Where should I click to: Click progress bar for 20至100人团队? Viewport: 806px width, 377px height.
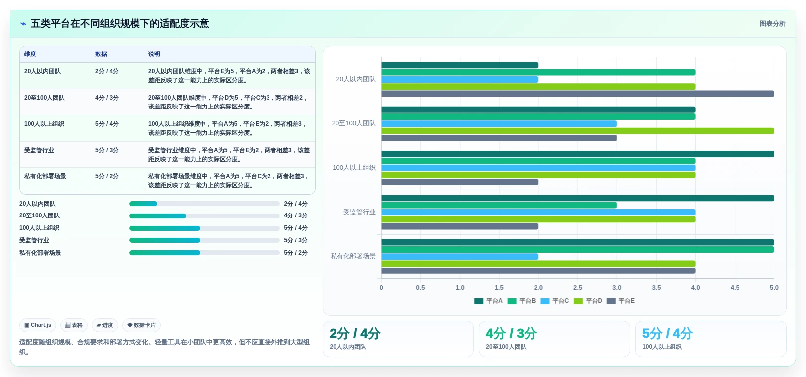pyautogui.click(x=204, y=216)
